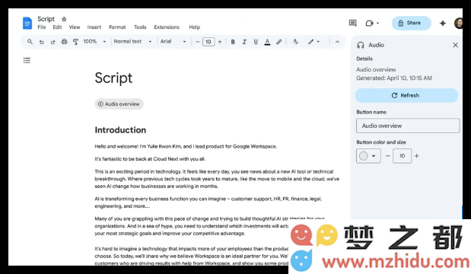Open the highlight color tool
Image resolution: width=471 pixels, height=274 pixels.
(x=278, y=42)
